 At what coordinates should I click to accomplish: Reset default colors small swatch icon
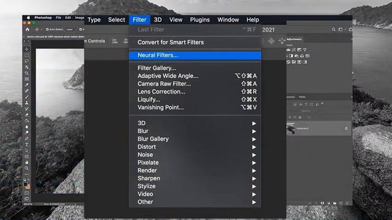click(x=24, y=180)
